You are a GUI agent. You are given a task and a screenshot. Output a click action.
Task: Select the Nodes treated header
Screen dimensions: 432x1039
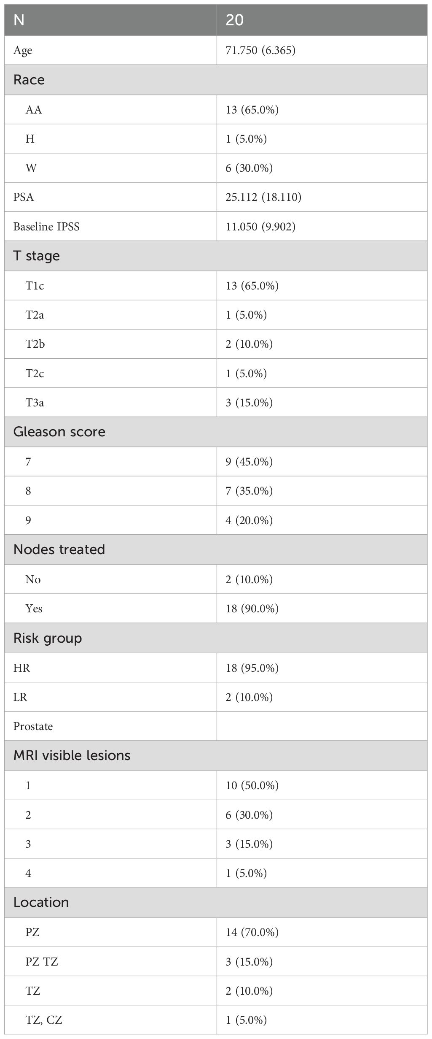tap(59, 549)
